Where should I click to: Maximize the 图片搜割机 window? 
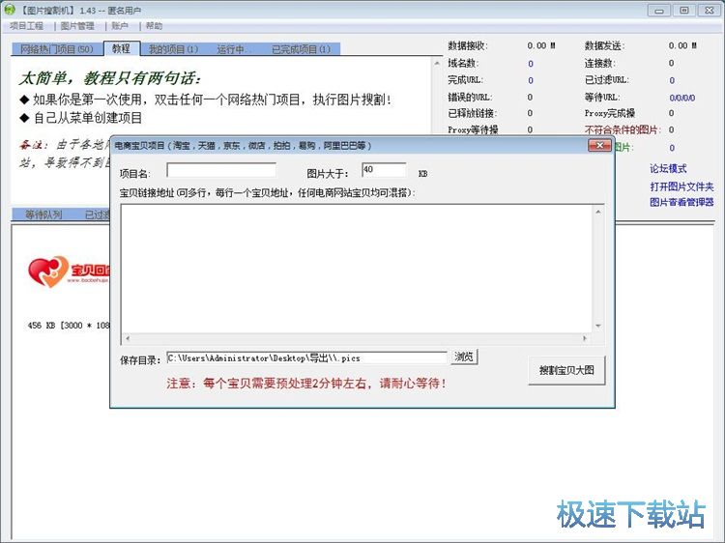[684, 11]
